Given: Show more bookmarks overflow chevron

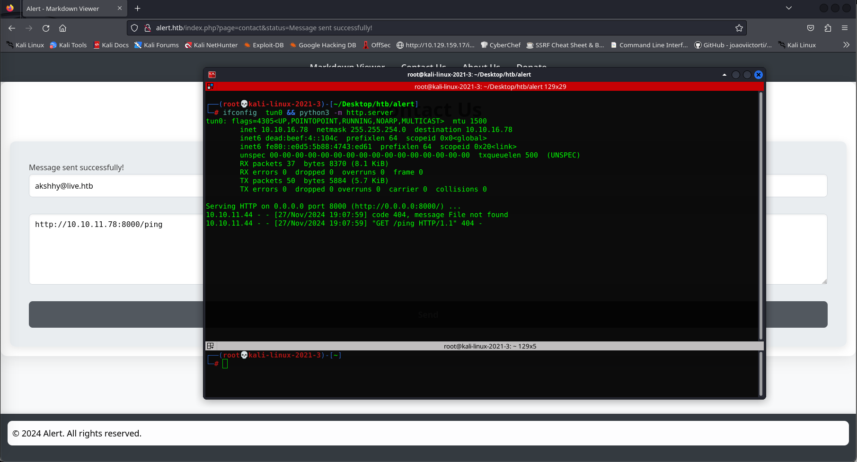Looking at the screenshot, I should click(x=846, y=45).
